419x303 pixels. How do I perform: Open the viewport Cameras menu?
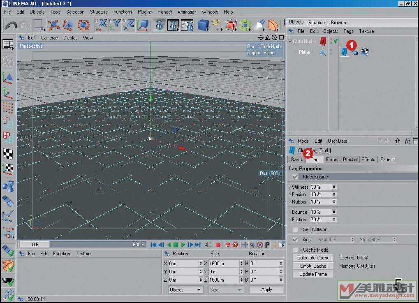pos(49,38)
